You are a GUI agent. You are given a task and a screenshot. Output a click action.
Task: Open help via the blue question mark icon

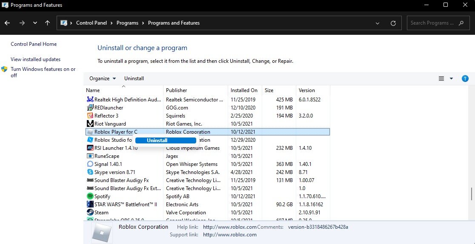pos(465,79)
